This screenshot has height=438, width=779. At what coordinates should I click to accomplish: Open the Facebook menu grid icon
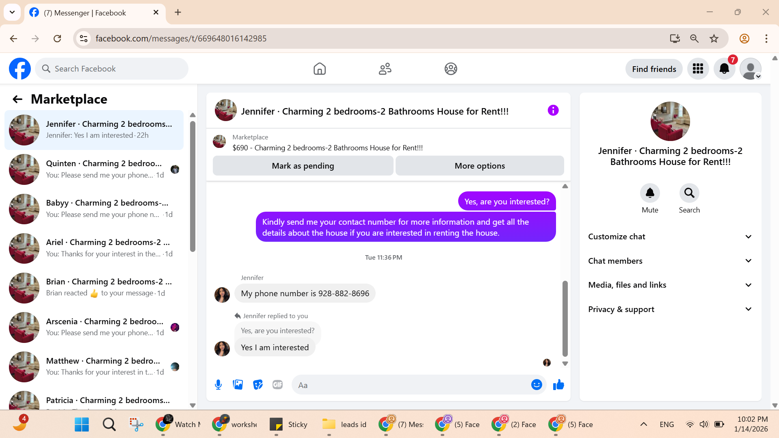tap(698, 69)
